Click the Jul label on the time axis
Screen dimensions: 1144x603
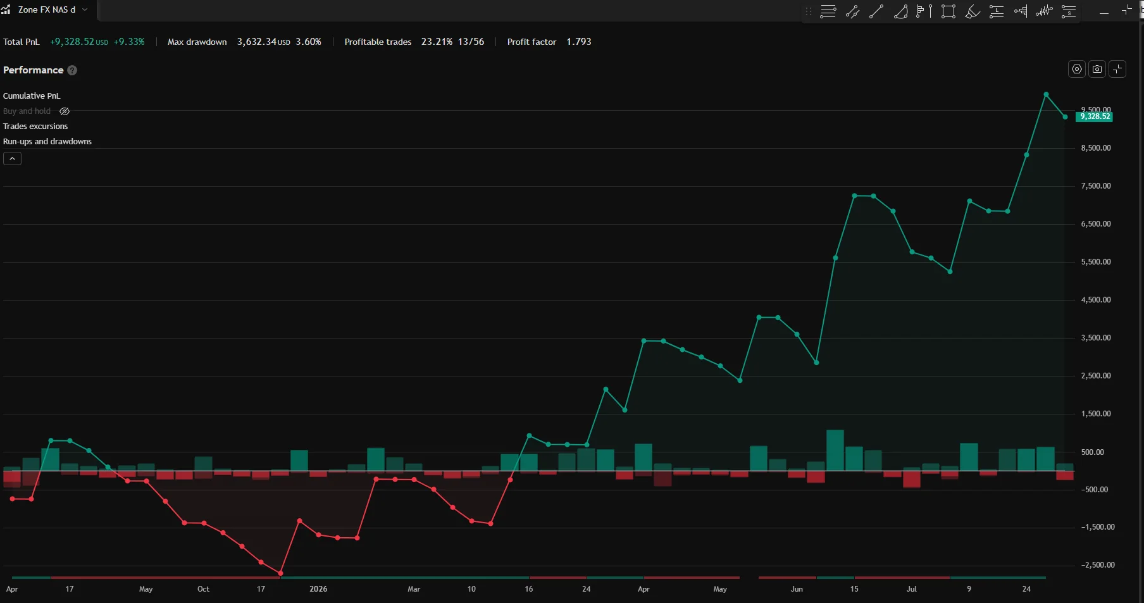pos(912,589)
